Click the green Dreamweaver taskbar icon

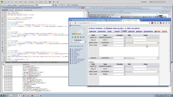[28, 96]
